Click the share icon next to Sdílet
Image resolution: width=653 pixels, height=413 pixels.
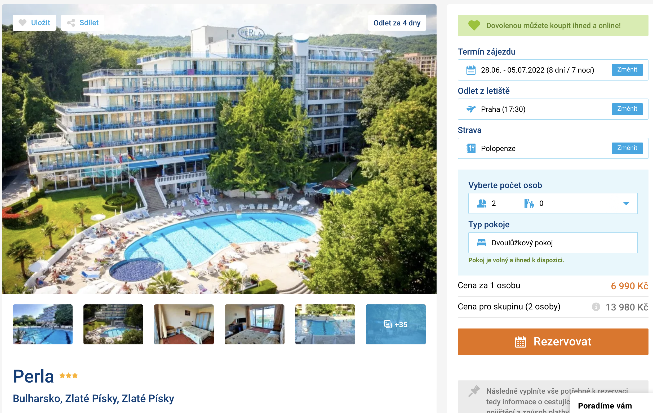click(71, 23)
